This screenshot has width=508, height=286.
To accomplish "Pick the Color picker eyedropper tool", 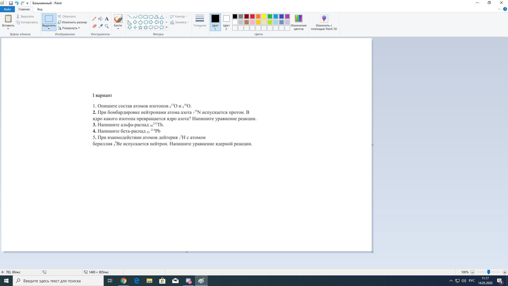I will click(101, 26).
